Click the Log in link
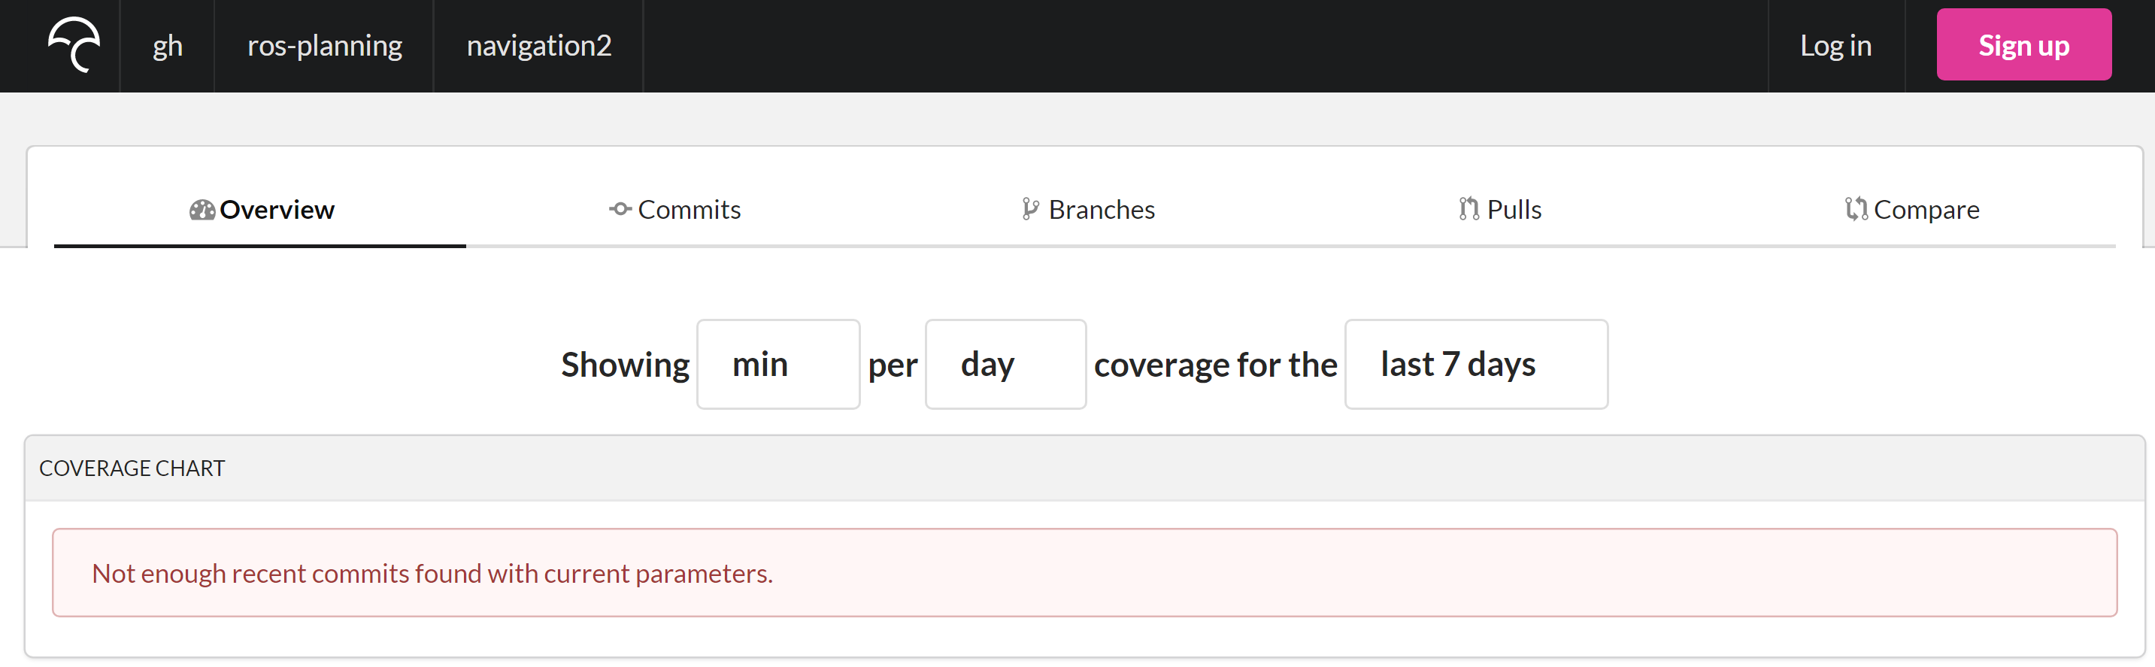This screenshot has width=2155, height=667. pyautogui.click(x=1835, y=46)
